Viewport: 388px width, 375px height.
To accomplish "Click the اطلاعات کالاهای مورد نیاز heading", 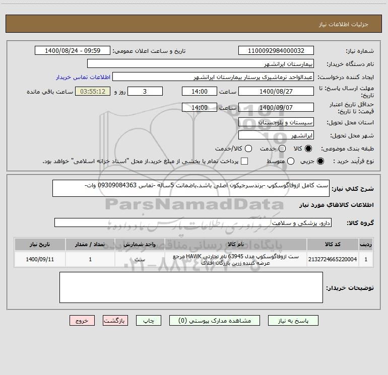I will pos(336,205).
